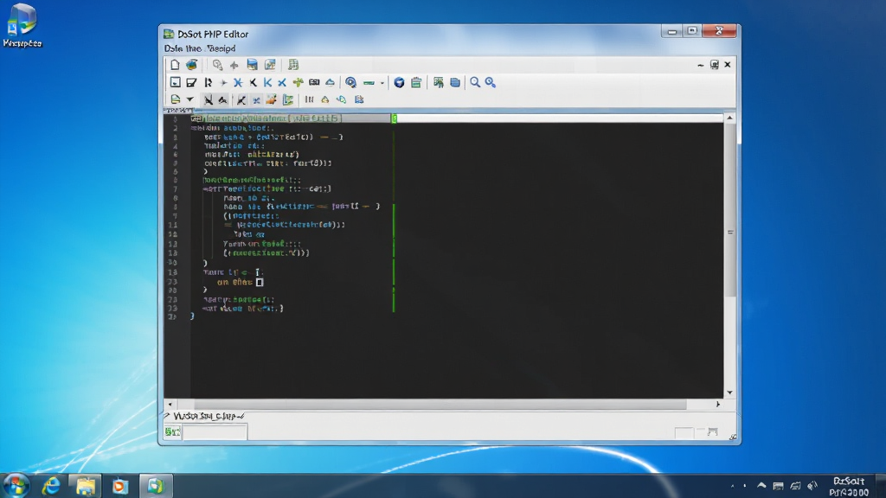
Task: Open the Windows Start button
Action: pyautogui.click(x=16, y=486)
